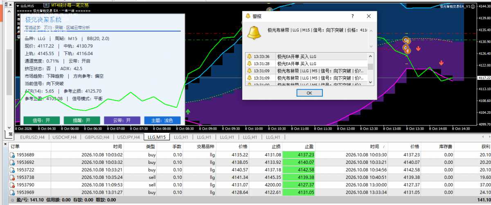Click the green up arrow marker on the chart

188,111
